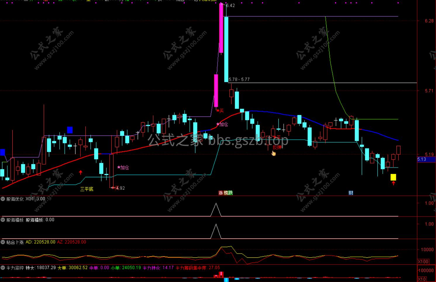
Task: Open the 股海擒妖 panel dropdown arrow
Action: pos(3,220)
